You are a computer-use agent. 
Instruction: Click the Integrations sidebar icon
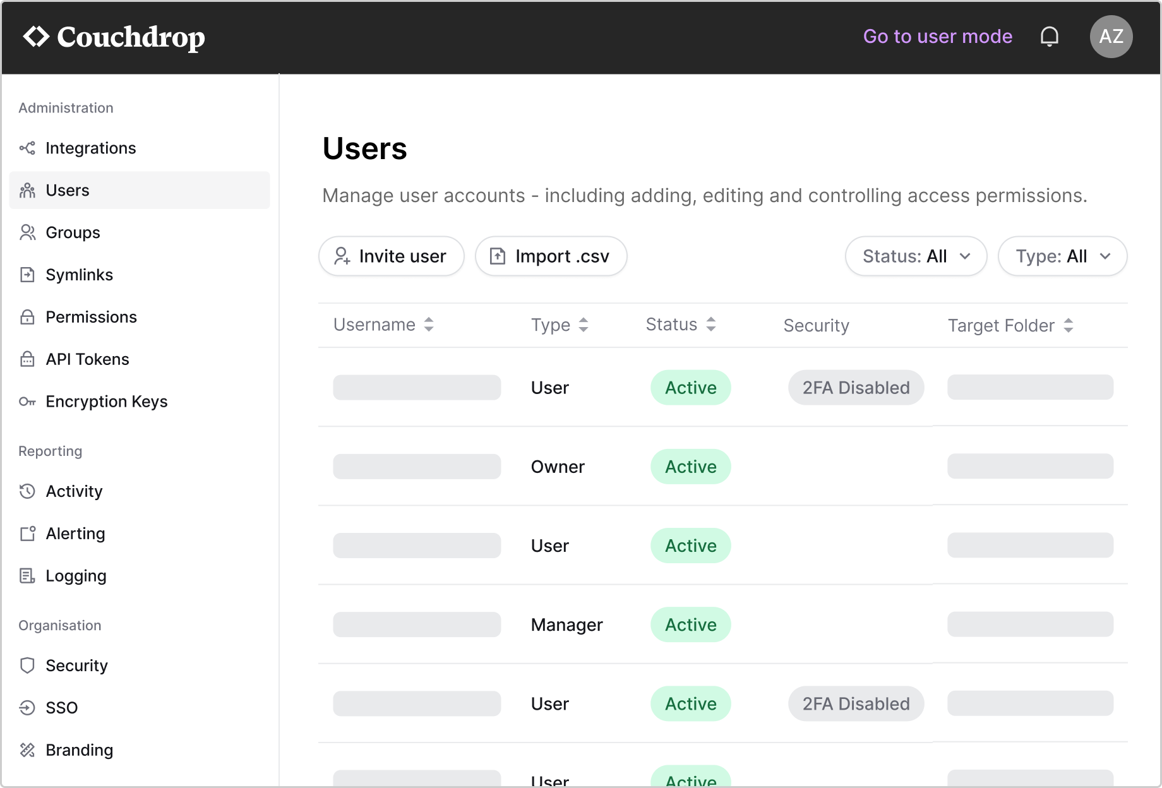point(27,148)
